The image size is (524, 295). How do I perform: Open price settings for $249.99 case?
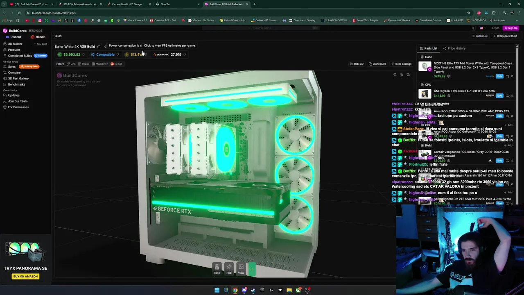pos(449,76)
